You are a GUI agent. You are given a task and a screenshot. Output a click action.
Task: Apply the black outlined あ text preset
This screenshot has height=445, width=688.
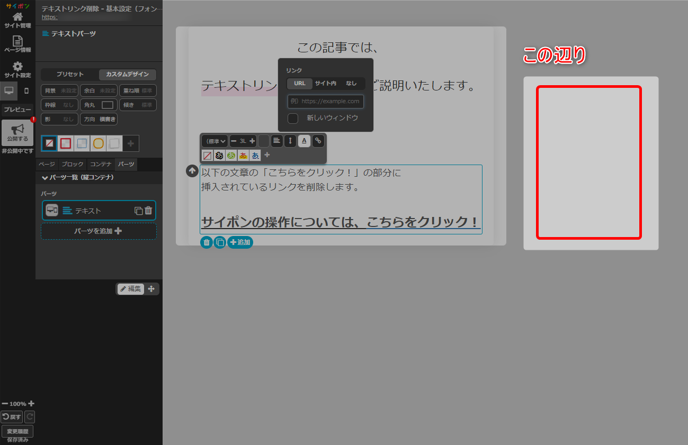[219, 156]
